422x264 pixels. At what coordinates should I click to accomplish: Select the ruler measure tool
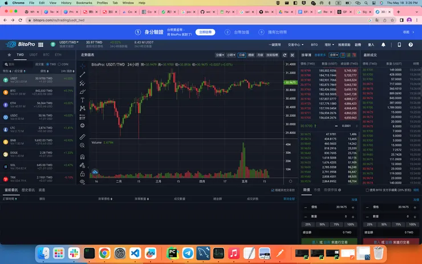click(82, 137)
